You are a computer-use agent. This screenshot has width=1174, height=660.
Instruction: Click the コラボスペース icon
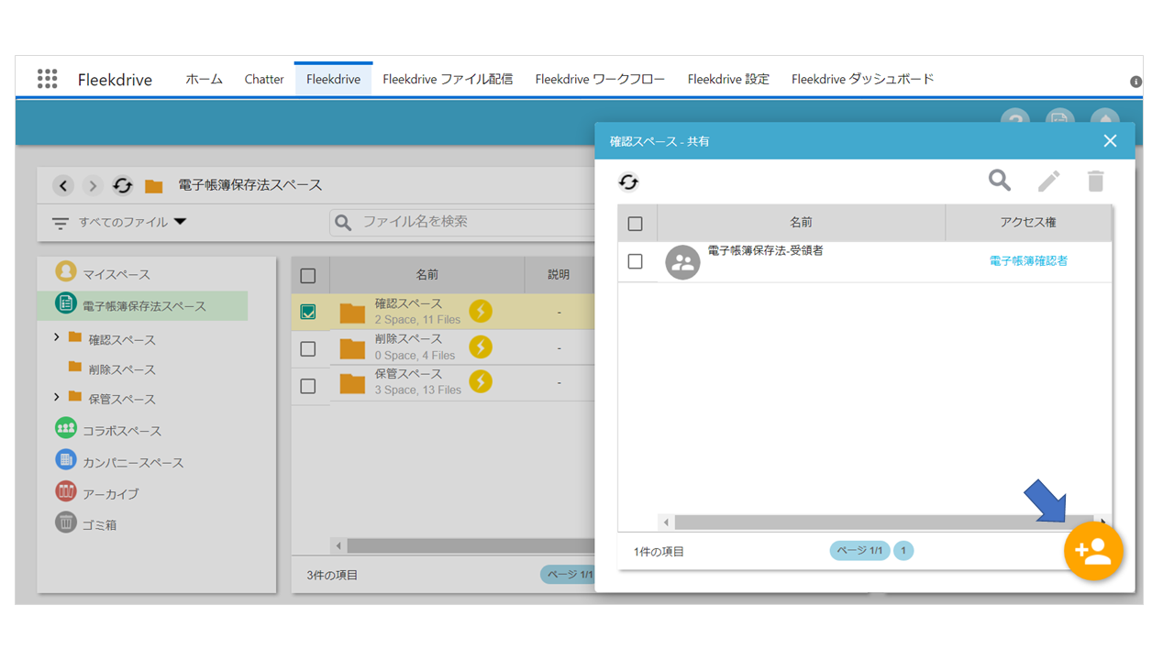[x=65, y=428]
